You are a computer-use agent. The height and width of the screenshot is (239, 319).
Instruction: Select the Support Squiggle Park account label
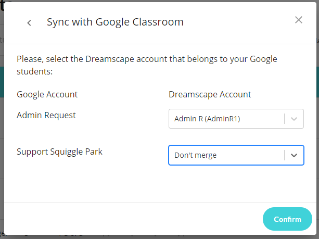pos(59,152)
